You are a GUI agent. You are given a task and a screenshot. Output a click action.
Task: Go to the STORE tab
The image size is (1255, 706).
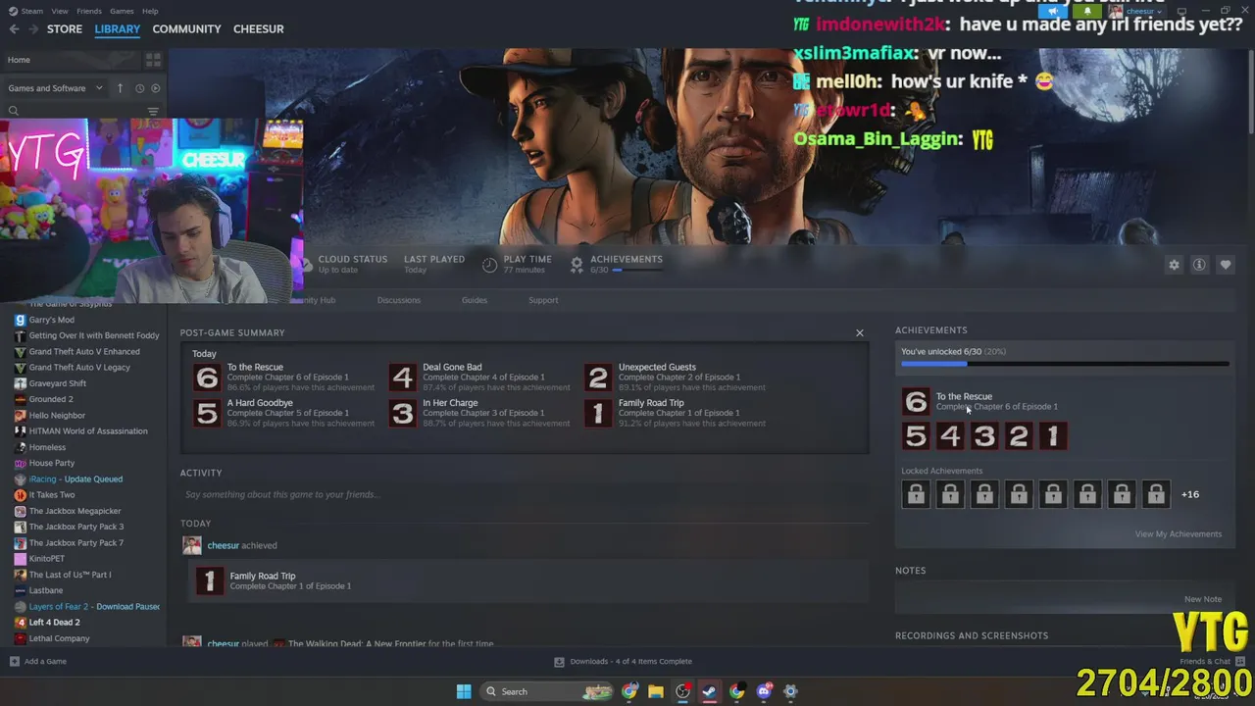pyautogui.click(x=65, y=29)
